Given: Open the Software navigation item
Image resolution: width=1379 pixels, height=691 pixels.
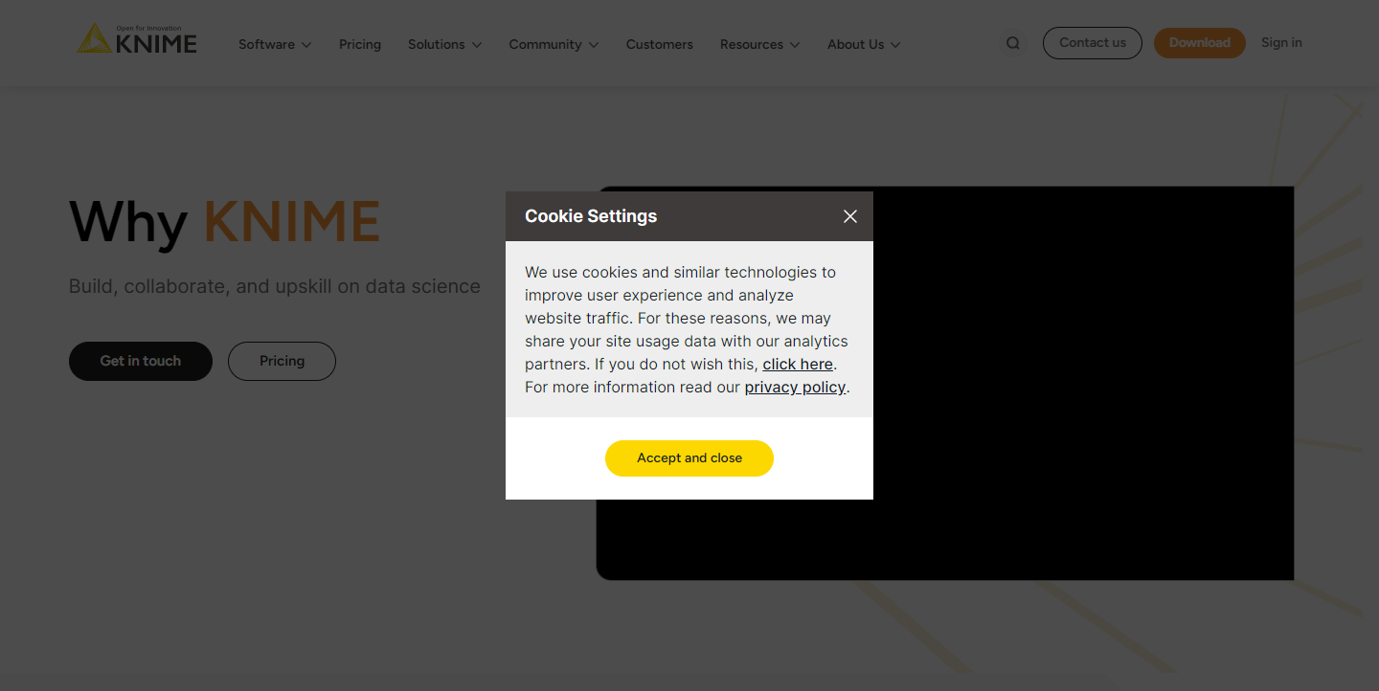Looking at the screenshot, I should (266, 44).
